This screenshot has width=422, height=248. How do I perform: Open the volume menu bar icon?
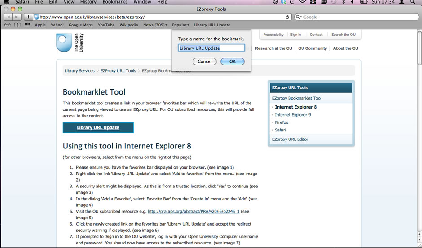(352, 2)
